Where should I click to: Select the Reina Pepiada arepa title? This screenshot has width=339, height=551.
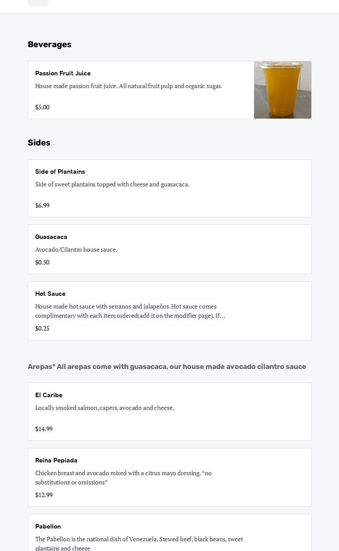(56, 460)
